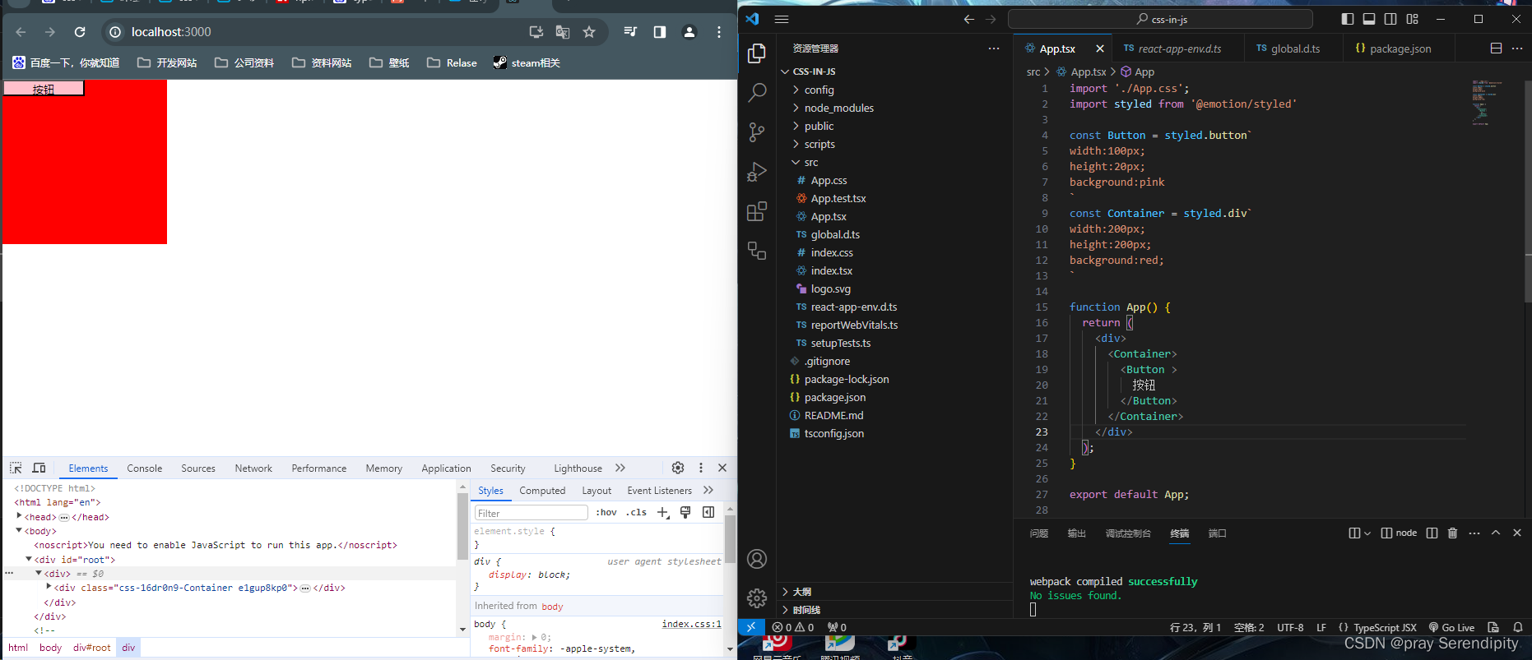Show more DevTools tabs chevron

[620, 468]
